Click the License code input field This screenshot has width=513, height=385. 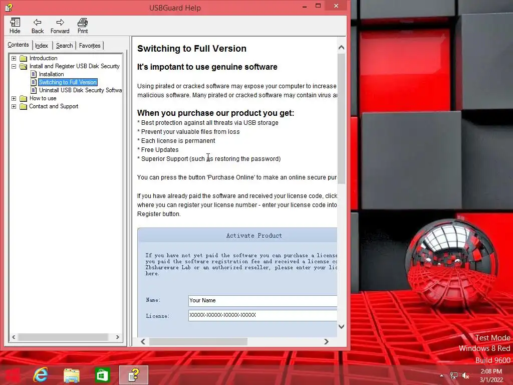click(x=263, y=315)
